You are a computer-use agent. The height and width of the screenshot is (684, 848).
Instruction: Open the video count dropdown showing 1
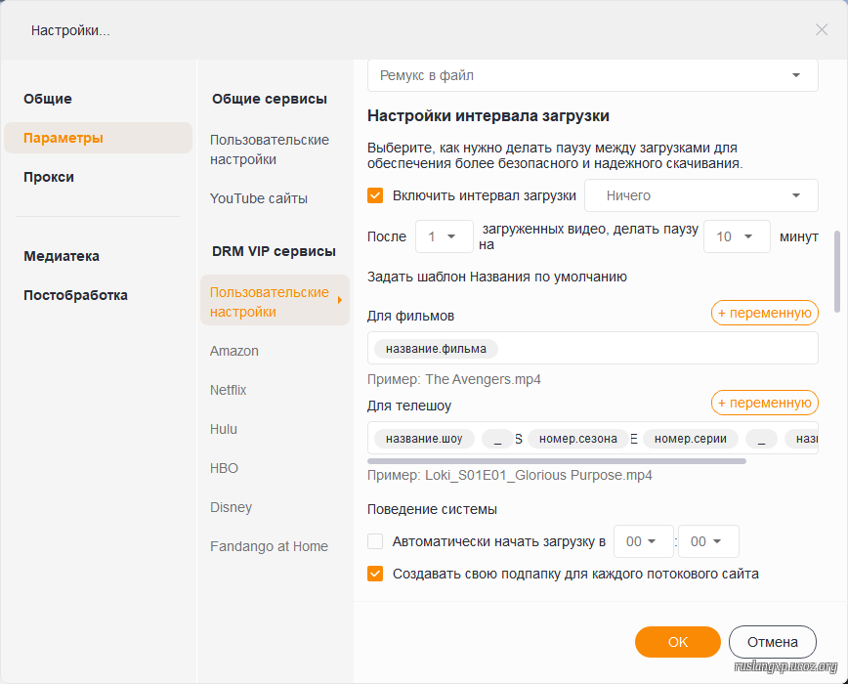tap(444, 236)
